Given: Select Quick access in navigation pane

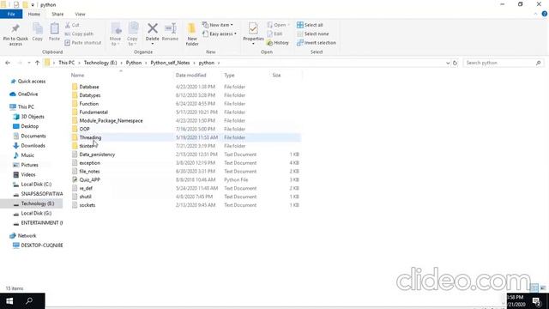Looking at the screenshot, I should tap(32, 81).
